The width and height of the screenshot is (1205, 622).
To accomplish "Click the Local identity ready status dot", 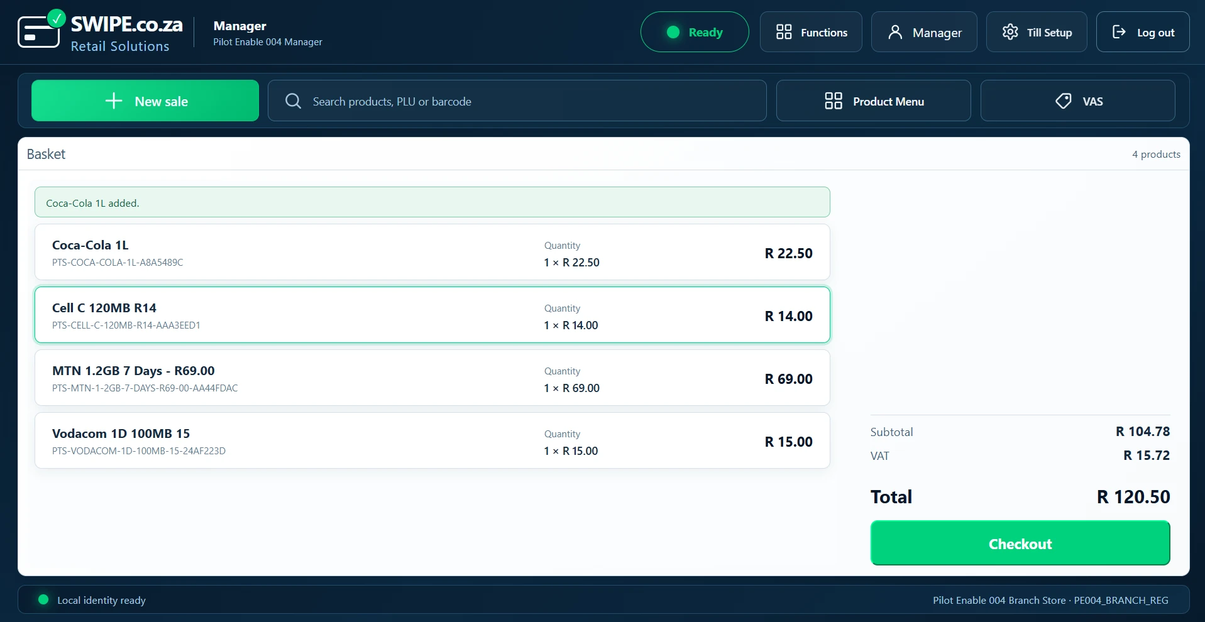I will (43, 599).
